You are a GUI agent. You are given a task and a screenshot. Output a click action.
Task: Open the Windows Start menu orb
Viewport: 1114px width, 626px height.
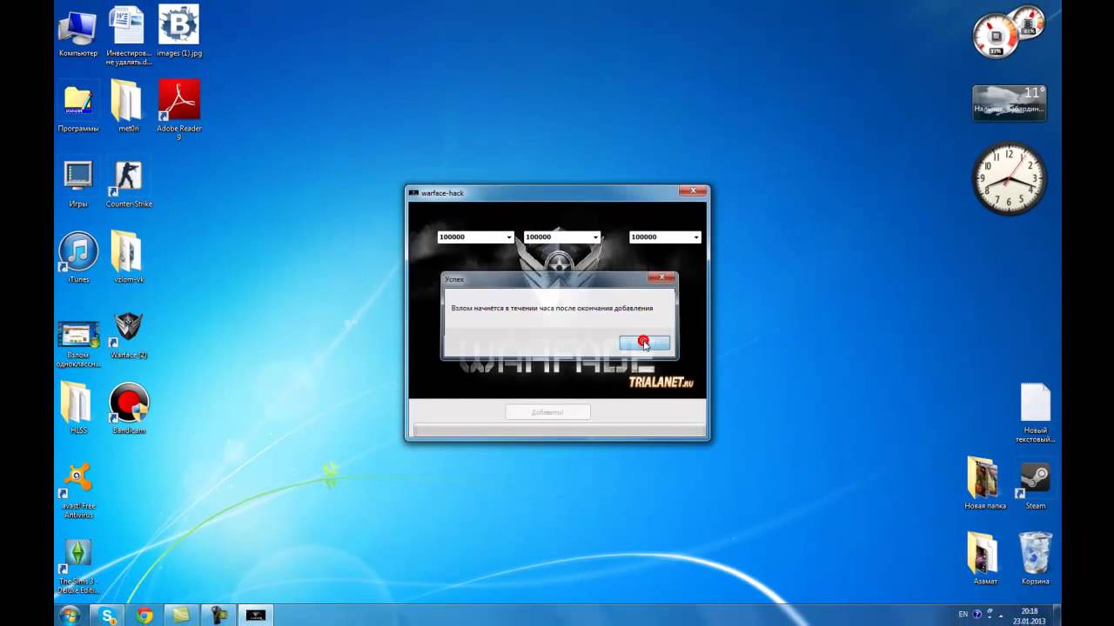(x=69, y=615)
